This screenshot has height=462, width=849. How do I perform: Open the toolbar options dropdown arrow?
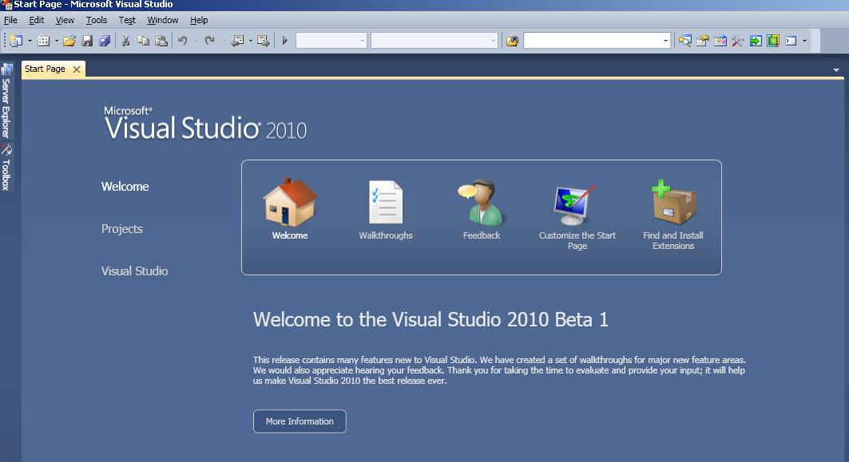(x=804, y=41)
